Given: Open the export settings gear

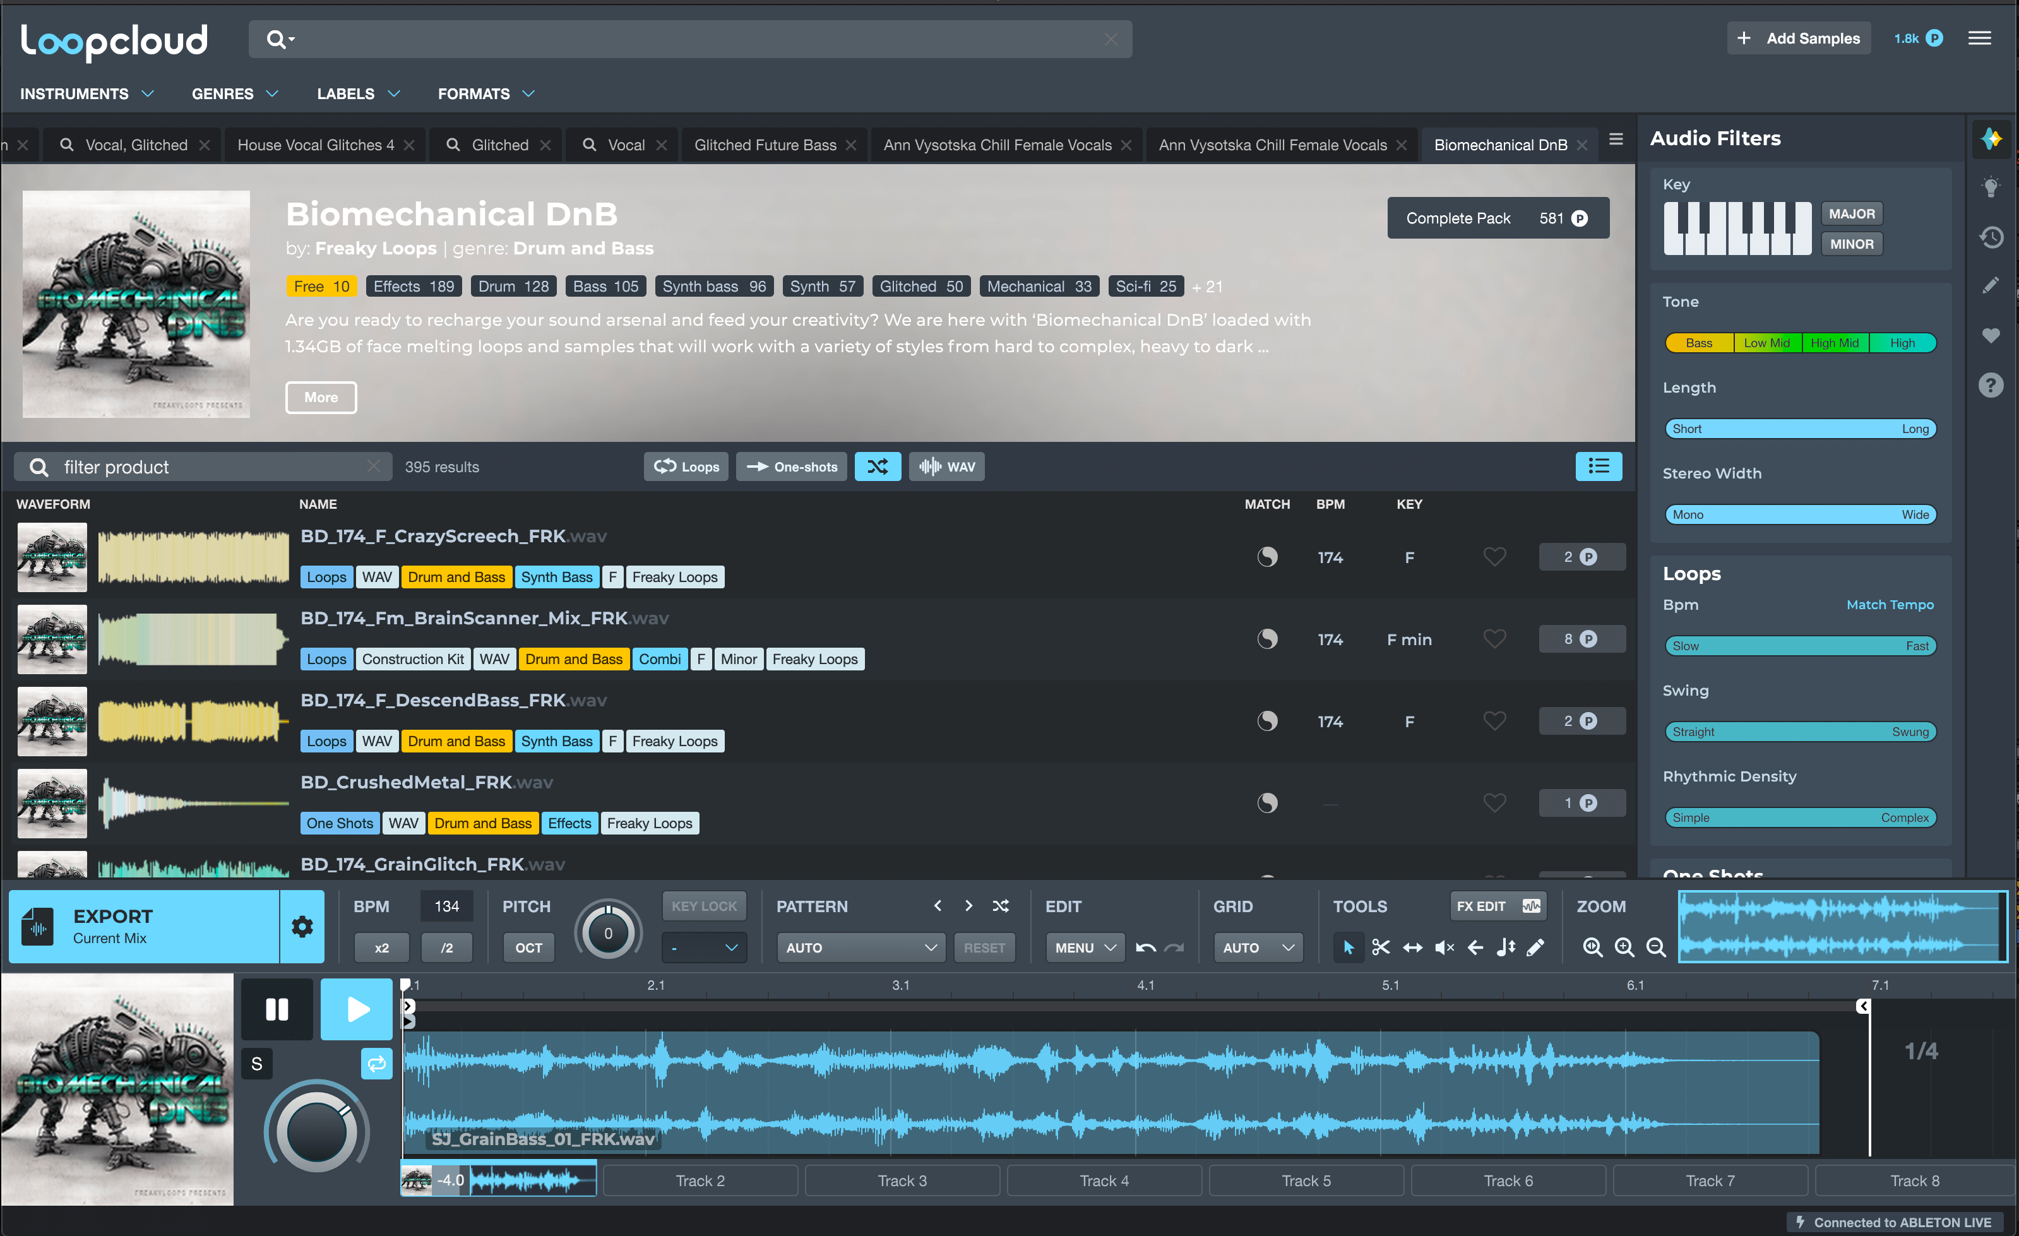Looking at the screenshot, I should (x=302, y=927).
